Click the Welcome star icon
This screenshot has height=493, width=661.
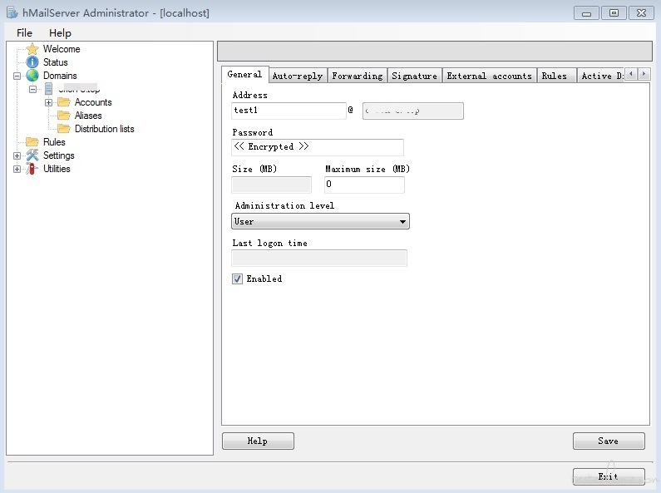click(32, 49)
